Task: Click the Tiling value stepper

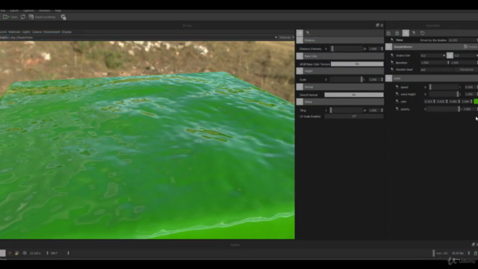Action: tap(382, 111)
